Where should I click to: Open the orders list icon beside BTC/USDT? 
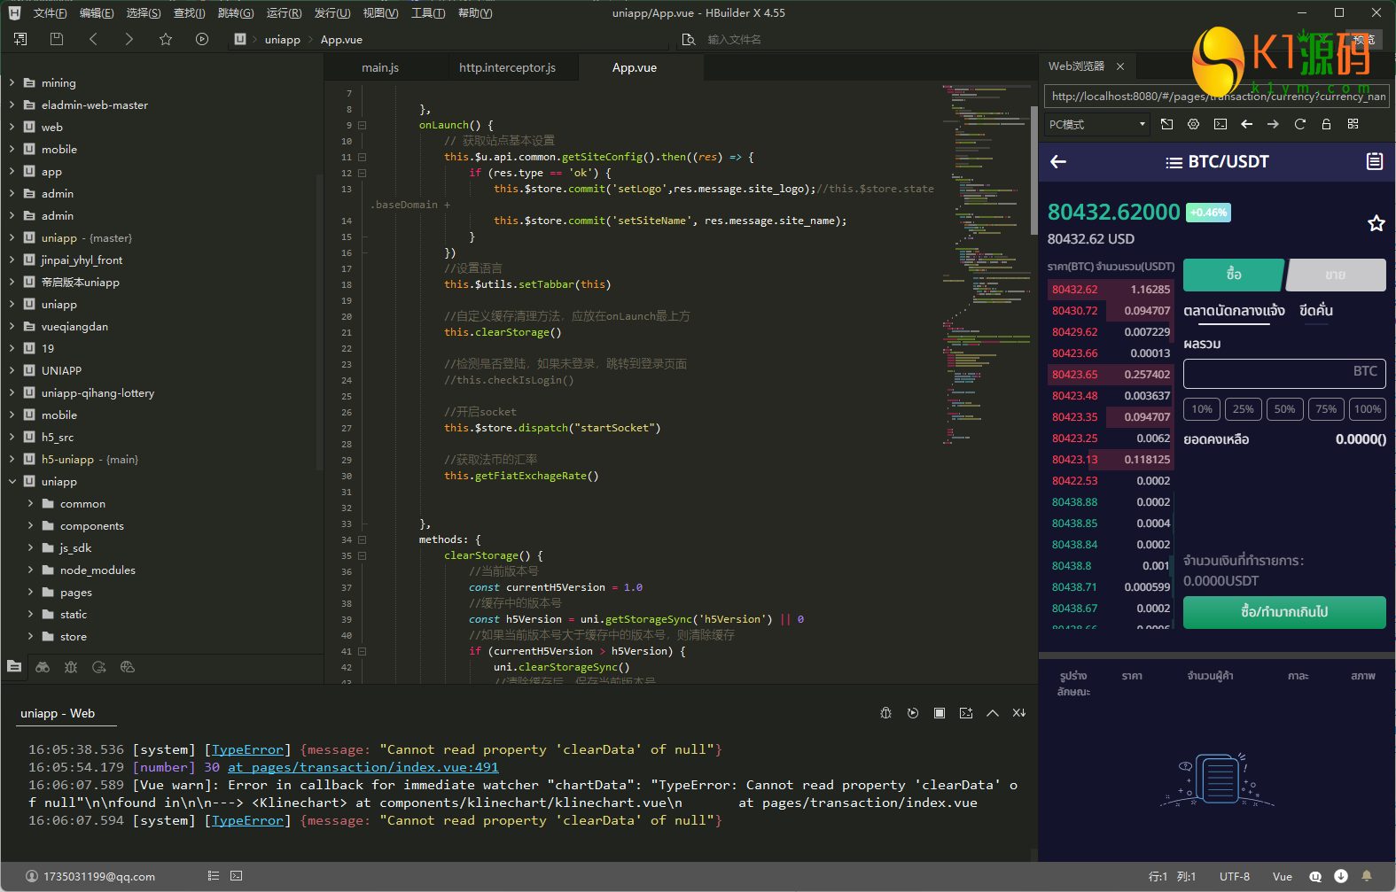tap(1374, 161)
